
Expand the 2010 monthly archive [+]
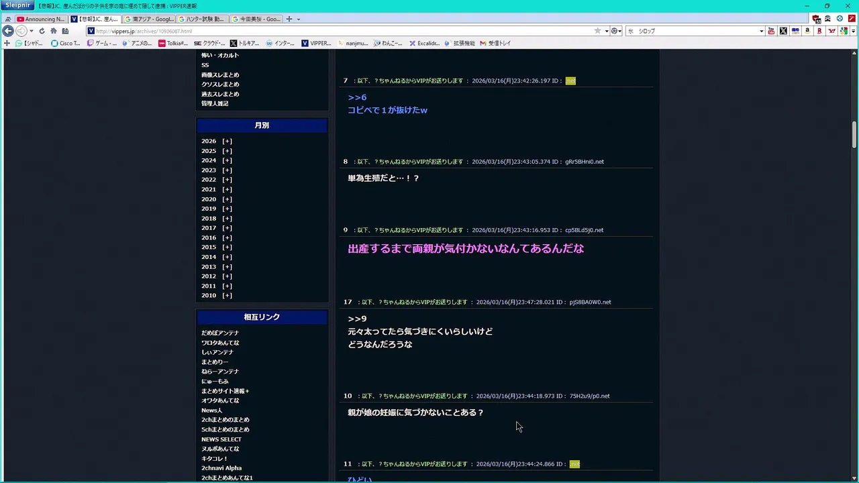pos(227,295)
